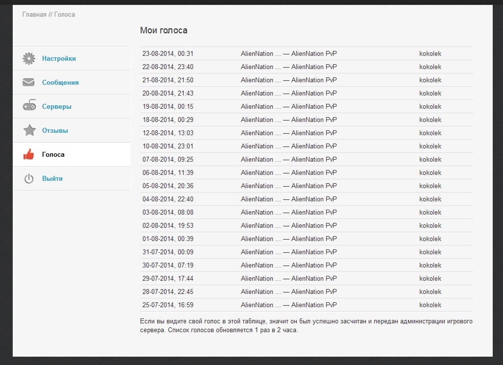
Task: Click AlienNation PvP server in 22-08-2014 row
Action: tap(288, 67)
